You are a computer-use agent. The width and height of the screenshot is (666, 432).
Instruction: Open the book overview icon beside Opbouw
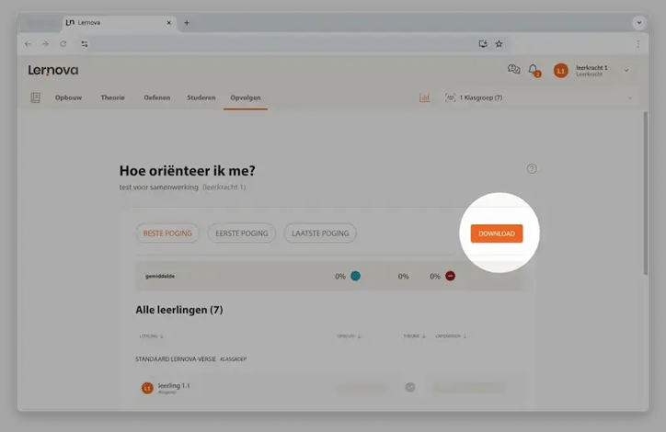[x=35, y=97]
